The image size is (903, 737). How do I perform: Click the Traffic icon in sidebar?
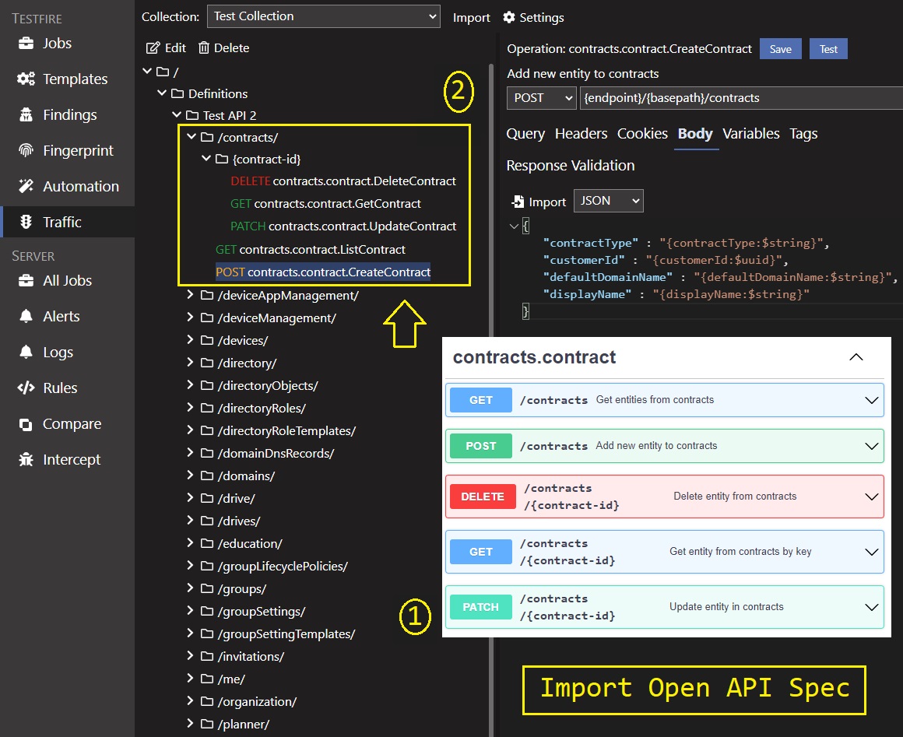(26, 222)
